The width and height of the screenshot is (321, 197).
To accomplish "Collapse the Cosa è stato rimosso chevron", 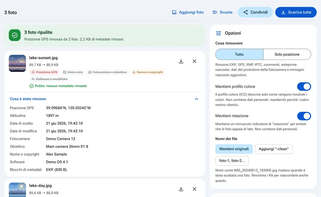I will 197,99.
